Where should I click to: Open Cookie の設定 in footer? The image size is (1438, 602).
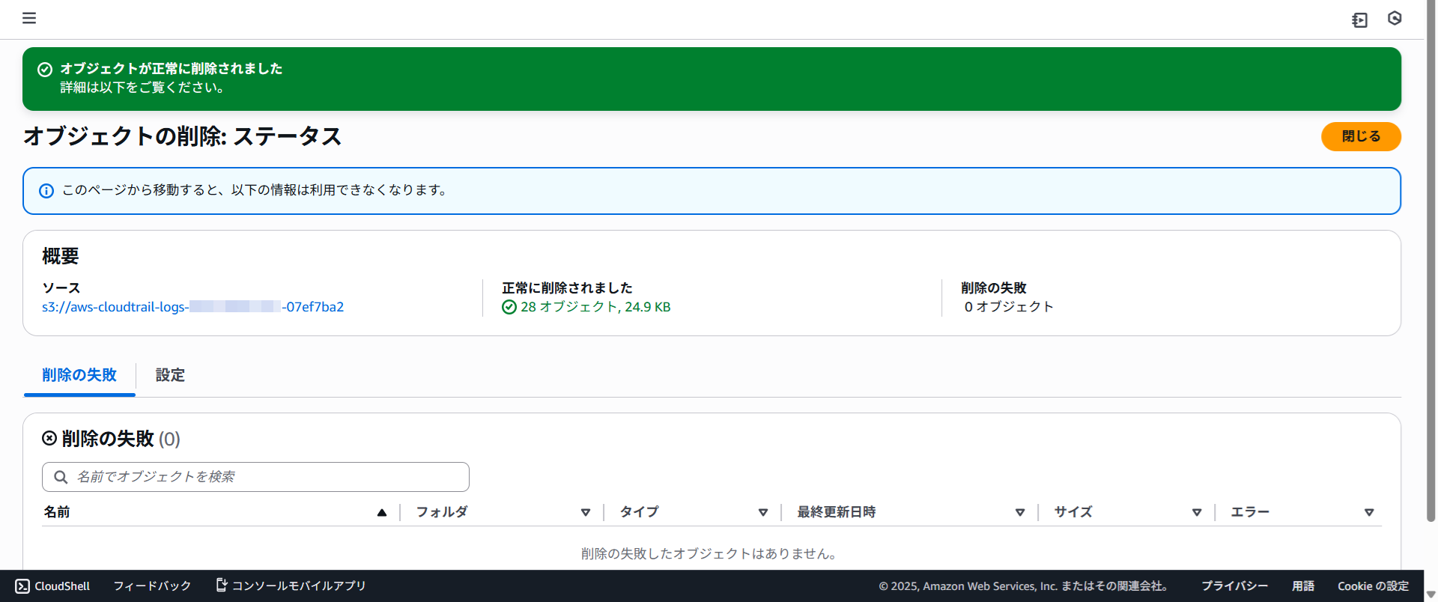(1373, 586)
